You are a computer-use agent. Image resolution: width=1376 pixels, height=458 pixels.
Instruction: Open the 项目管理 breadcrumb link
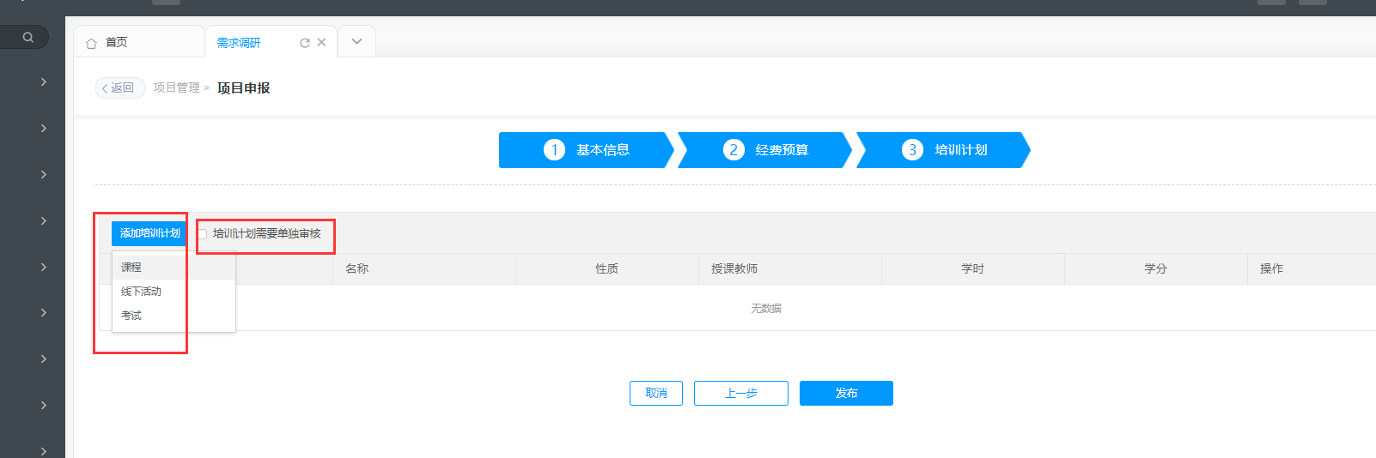[x=176, y=87]
